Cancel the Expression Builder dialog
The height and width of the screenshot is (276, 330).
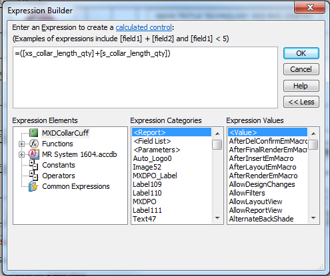coord(301,69)
